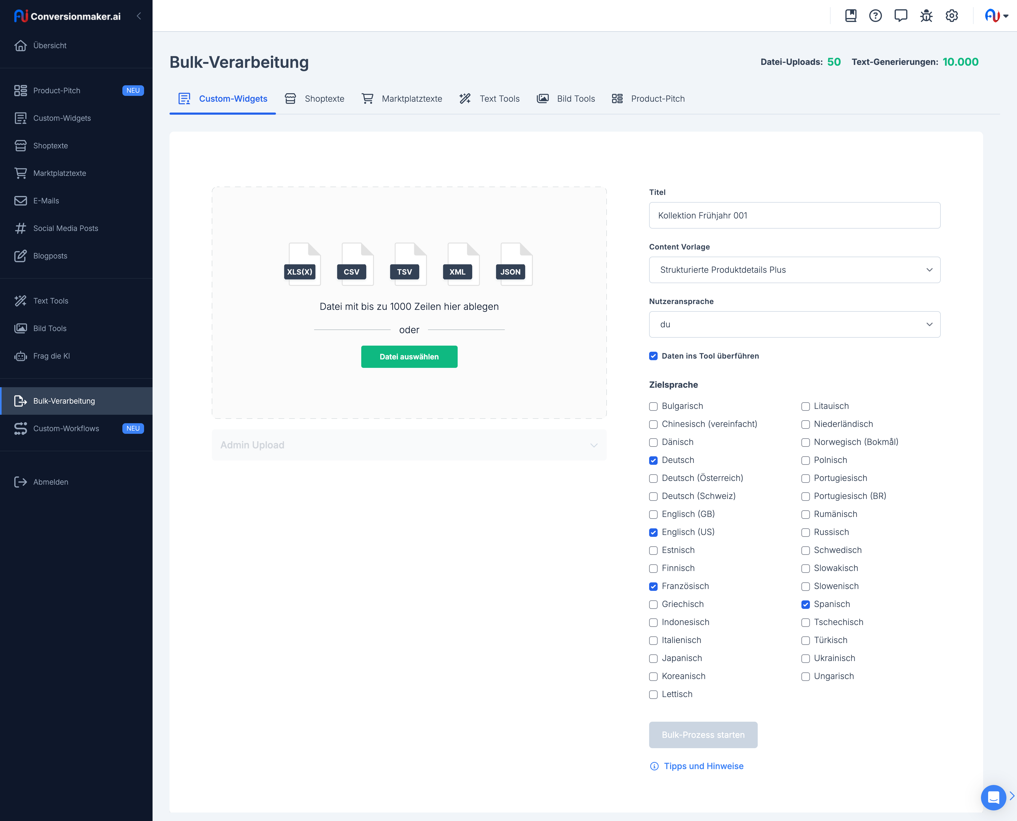Open settings gear icon in header

click(952, 16)
